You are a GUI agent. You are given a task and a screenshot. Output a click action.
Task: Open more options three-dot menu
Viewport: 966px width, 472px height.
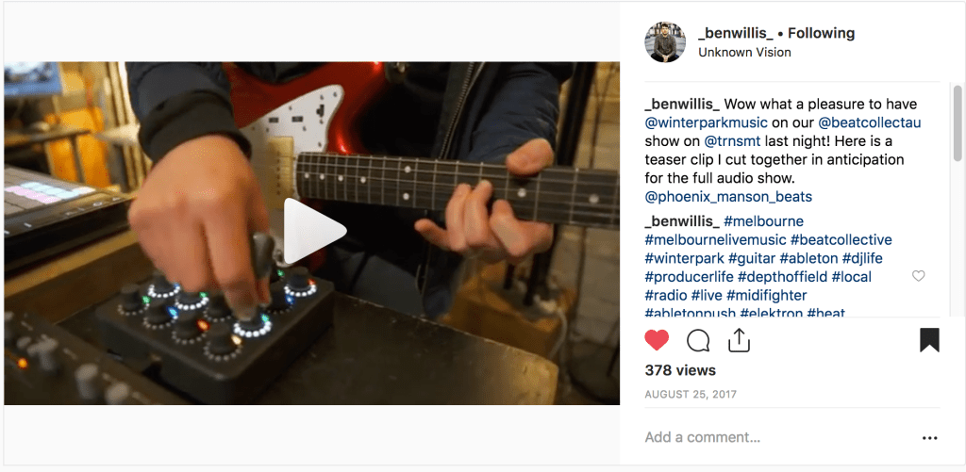point(929,438)
